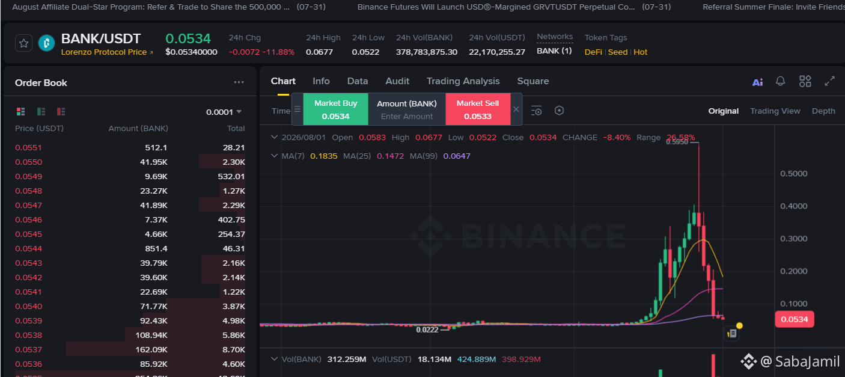Open the AI chart assistant icon

[x=758, y=82]
